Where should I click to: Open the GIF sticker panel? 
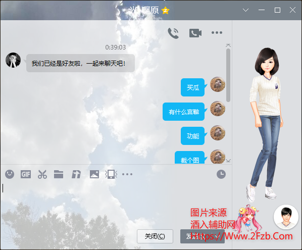[26, 174]
